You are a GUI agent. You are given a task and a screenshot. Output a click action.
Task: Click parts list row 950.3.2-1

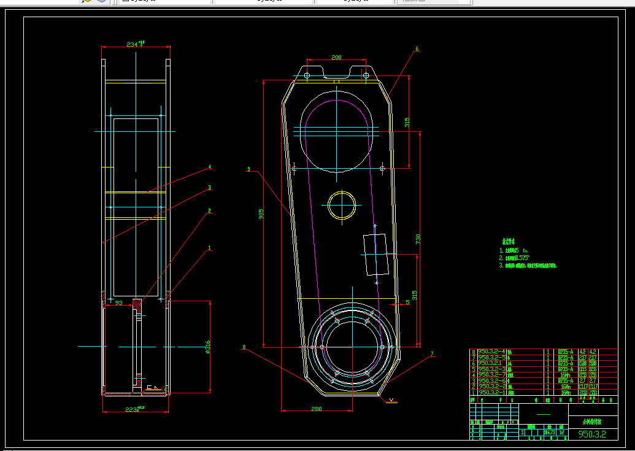pyautogui.click(x=544, y=393)
